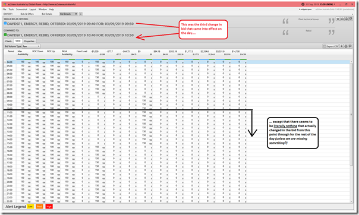Click the clock icon beside the date

[x=303, y=4]
